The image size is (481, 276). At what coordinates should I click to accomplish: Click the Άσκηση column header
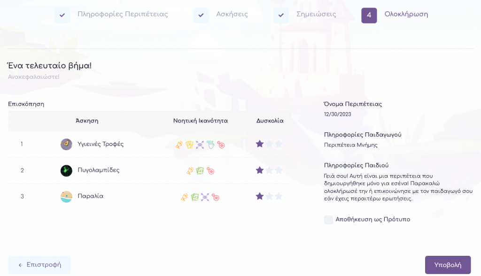click(87, 121)
